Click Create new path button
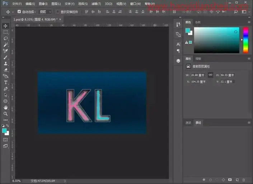Viewport: 253px width, 184px height. click(237, 180)
